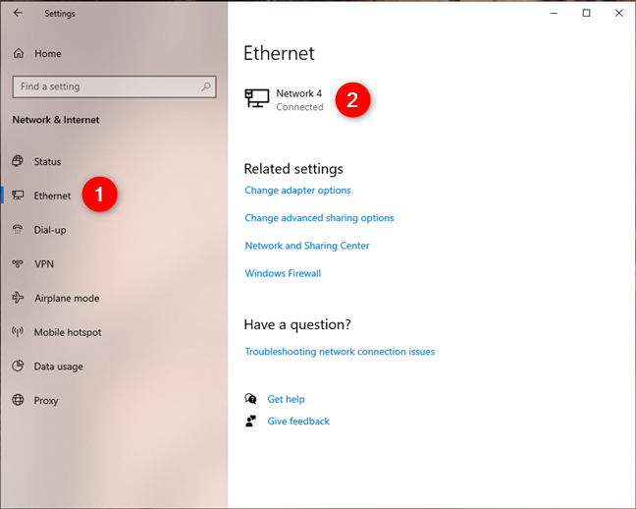Click the Give feedback link
Image resolution: width=636 pixels, height=509 pixels.
coord(298,421)
